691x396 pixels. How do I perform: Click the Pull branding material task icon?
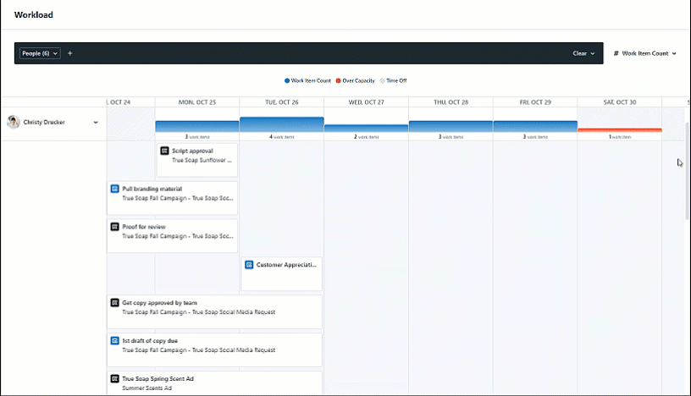[114, 189]
